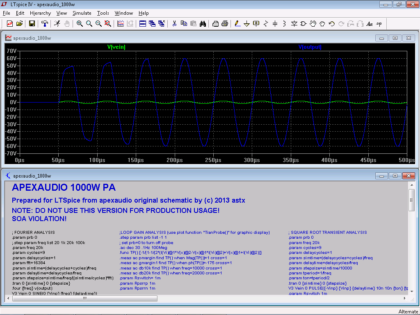
Task: Click the Undo arrow icon
Action: 331,24
